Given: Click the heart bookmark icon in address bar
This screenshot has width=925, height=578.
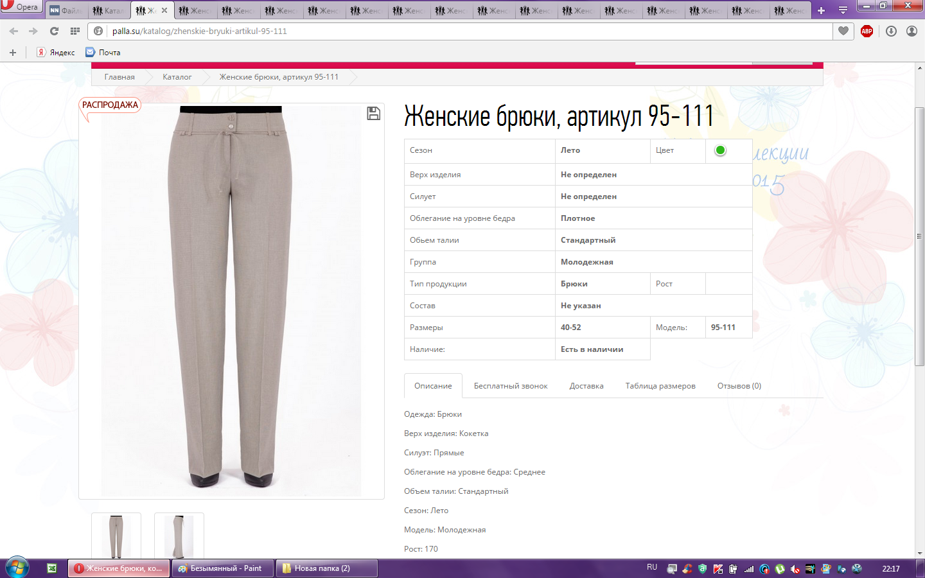Looking at the screenshot, I should click(x=843, y=31).
